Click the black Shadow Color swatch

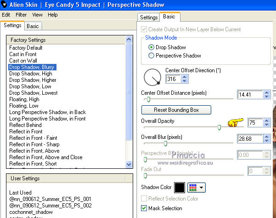click(180, 188)
